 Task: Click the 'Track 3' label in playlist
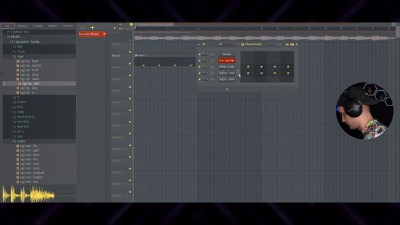click(116, 56)
